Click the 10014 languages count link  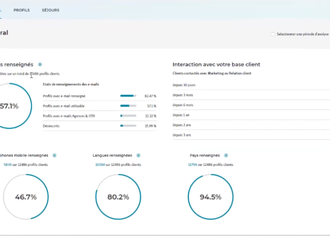[100, 165]
